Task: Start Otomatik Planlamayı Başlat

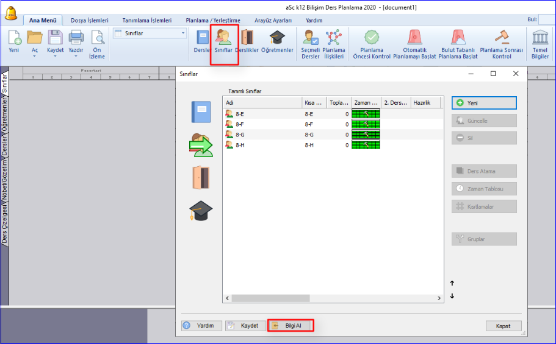Action: coord(414,37)
